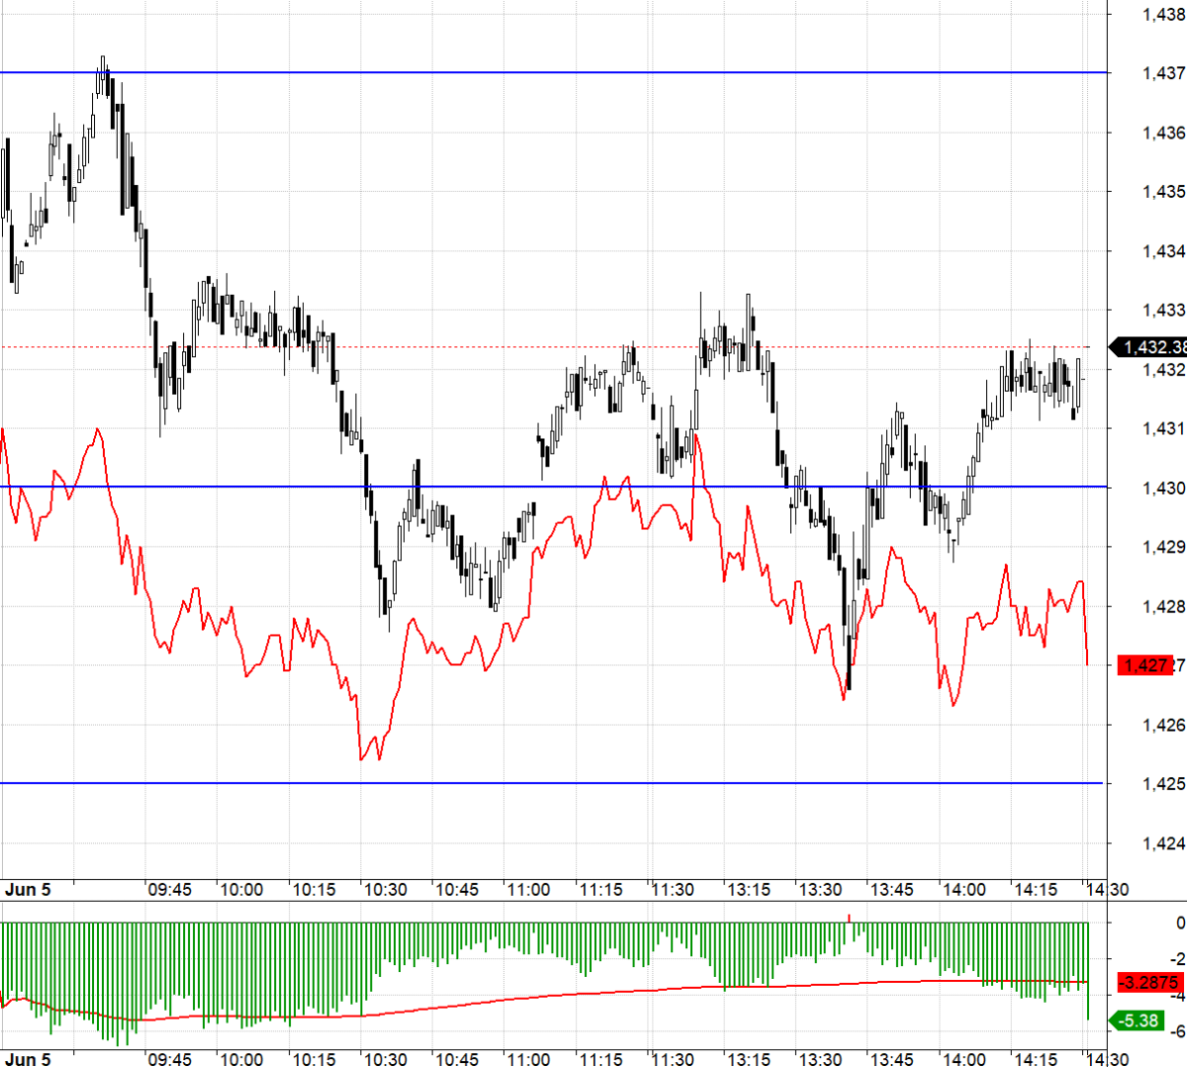Click 13:15 on the indicator panel time axis
1187x1067 pixels.
749,1059
